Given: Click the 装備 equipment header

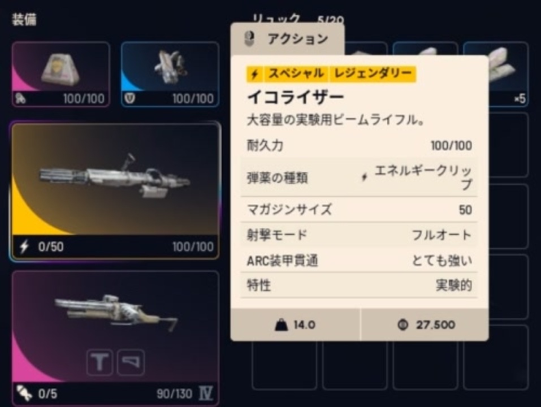Looking at the screenshot, I should [x=24, y=19].
